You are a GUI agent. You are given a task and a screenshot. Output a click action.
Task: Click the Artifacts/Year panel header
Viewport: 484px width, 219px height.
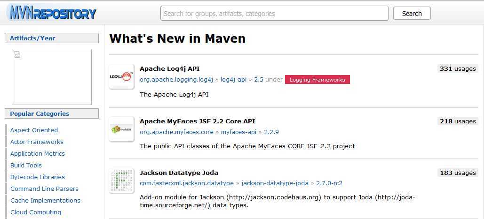[52, 38]
